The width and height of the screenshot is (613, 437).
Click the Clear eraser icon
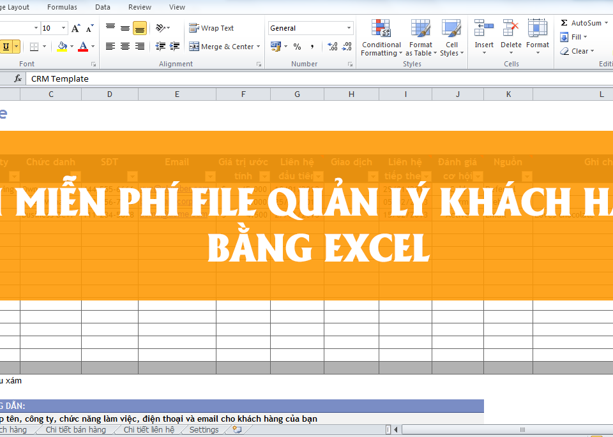[x=564, y=51]
